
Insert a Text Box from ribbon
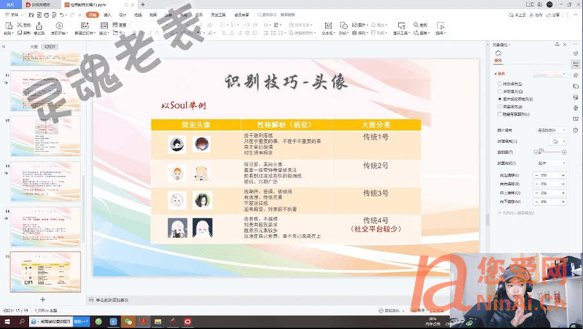(x=328, y=25)
